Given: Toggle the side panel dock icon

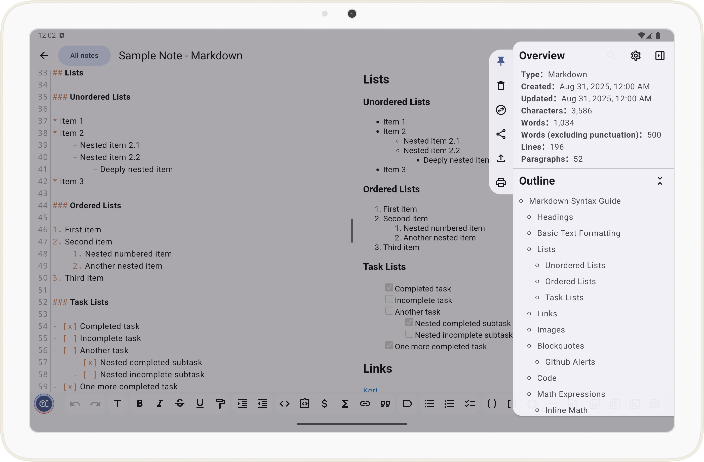Looking at the screenshot, I should point(660,56).
